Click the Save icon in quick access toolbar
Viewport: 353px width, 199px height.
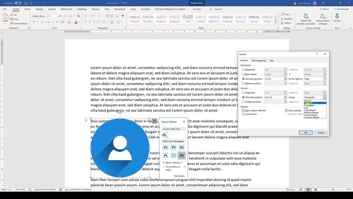click(x=26, y=3)
